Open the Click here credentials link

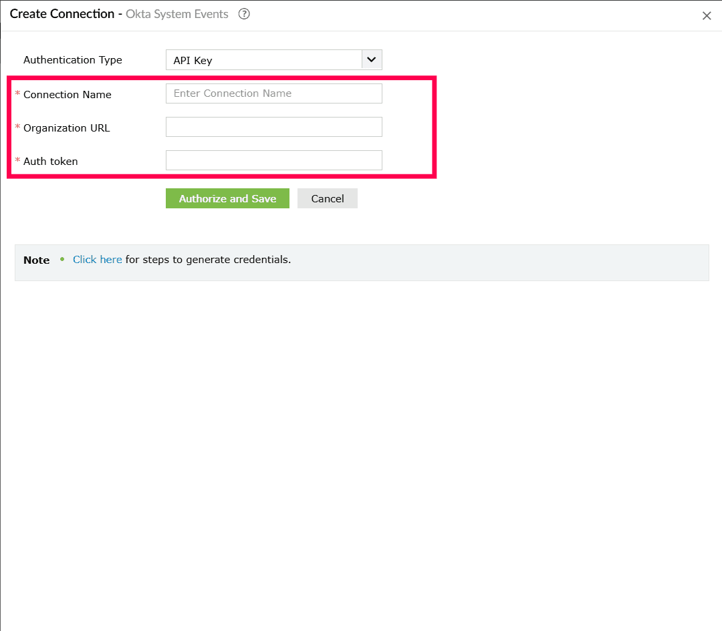[x=97, y=259]
